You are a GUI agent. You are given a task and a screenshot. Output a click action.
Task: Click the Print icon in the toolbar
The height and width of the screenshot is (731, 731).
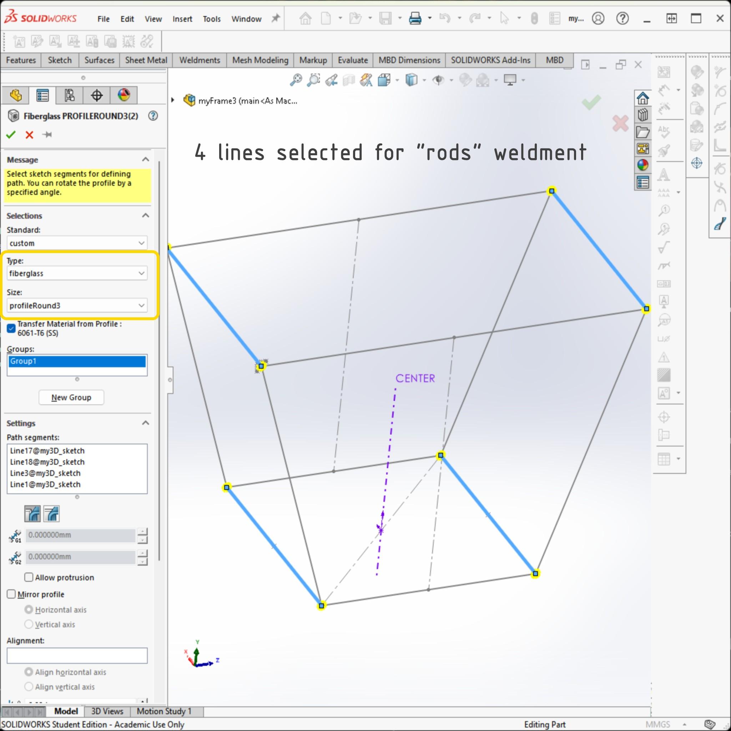click(415, 18)
